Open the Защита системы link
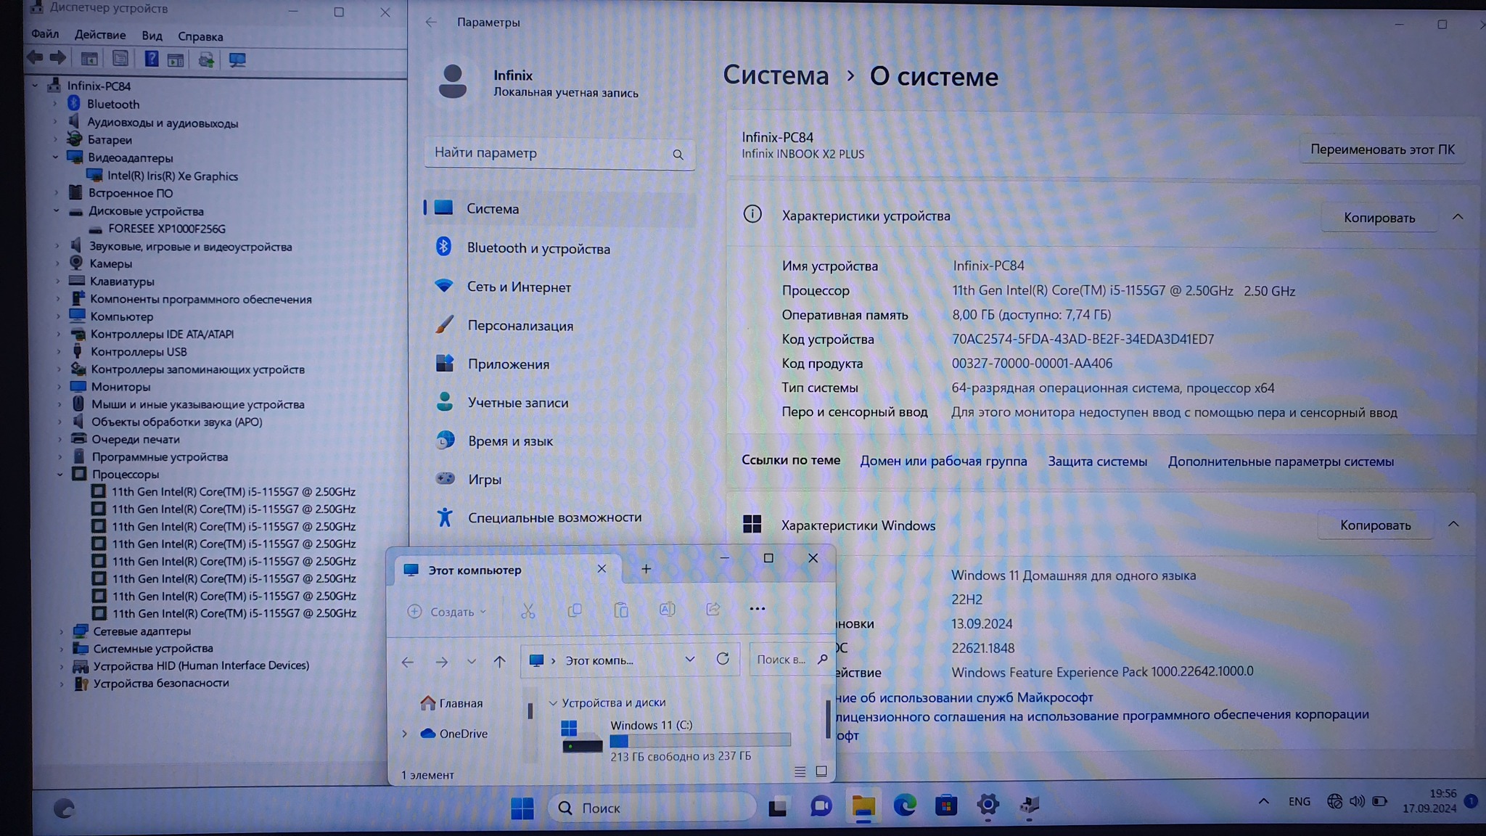Screen dimensions: 1486x836 (1097, 462)
